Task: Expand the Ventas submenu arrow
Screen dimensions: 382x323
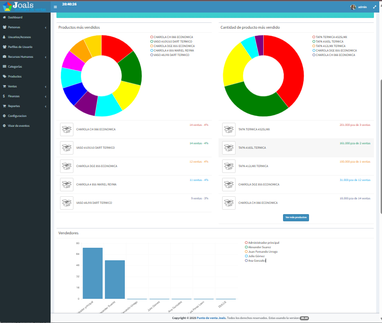Action: [46, 86]
